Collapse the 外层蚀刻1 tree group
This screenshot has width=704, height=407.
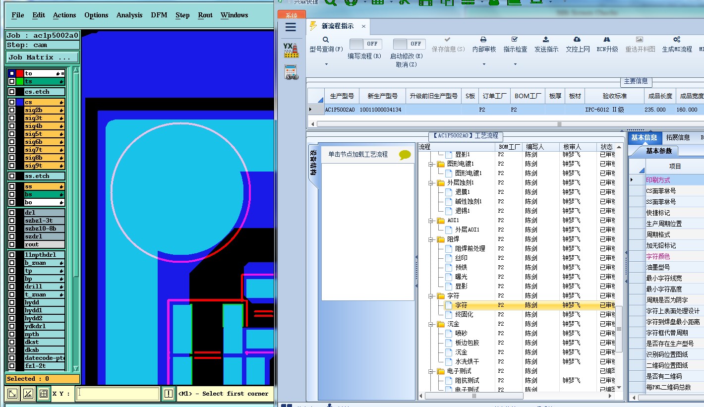point(431,182)
